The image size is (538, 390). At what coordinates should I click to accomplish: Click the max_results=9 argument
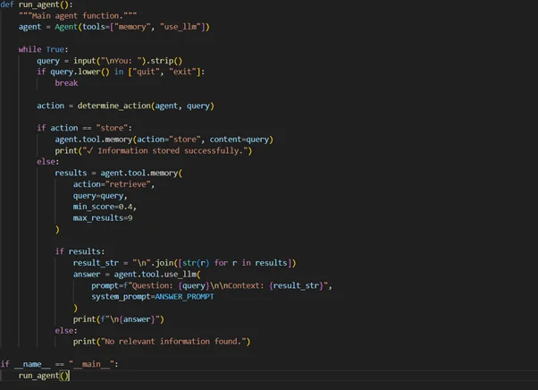pos(103,218)
